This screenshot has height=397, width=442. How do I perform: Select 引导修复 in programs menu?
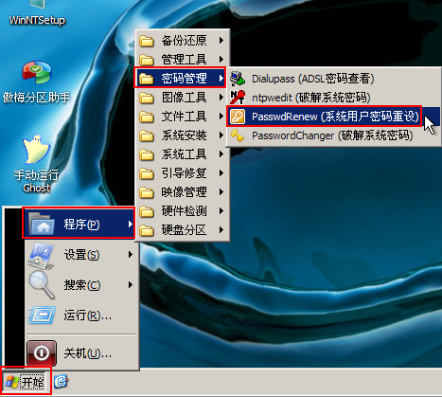point(182,173)
